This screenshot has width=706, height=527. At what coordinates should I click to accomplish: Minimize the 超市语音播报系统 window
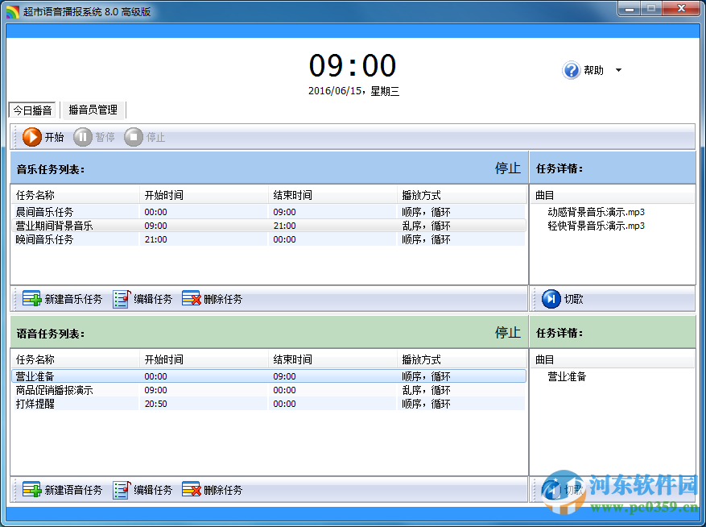[630, 8]
